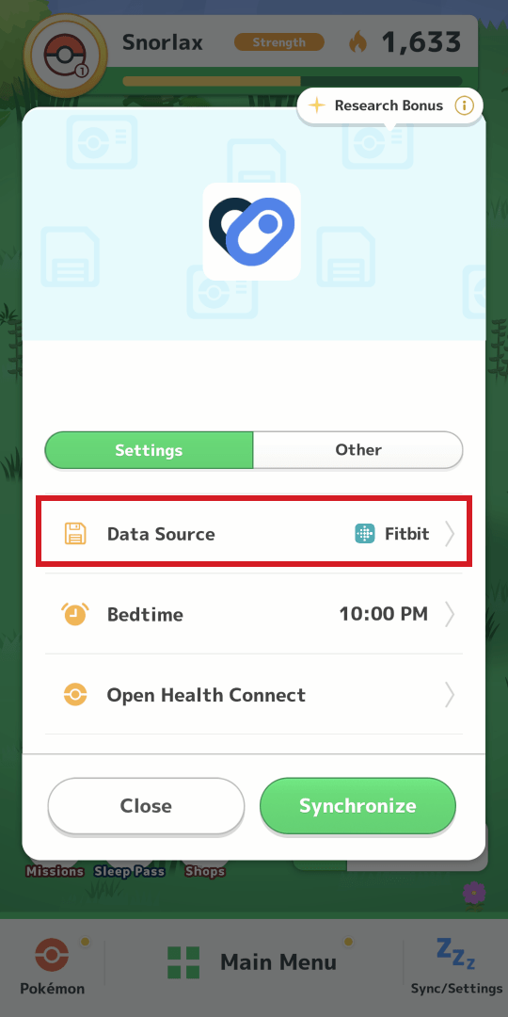Tap the Bedtime alarm clock icon
Screen dimensions: 508x1017
pos(75,614)
